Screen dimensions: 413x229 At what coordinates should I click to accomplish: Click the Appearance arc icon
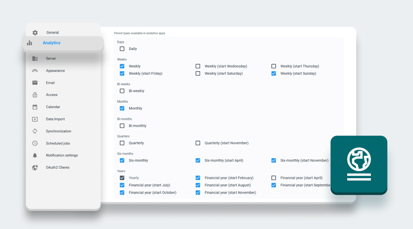(x=35, y=71)
